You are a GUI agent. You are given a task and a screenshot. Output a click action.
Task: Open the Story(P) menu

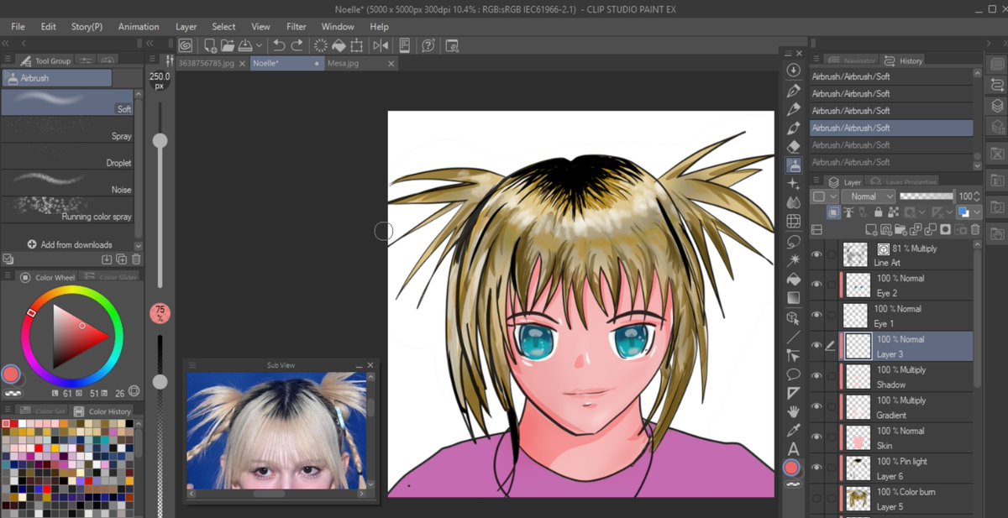pos(87,27)
